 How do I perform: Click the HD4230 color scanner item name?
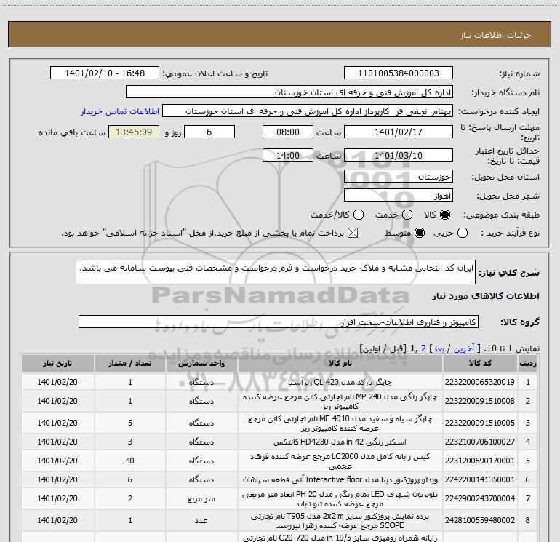click(340, 442)
